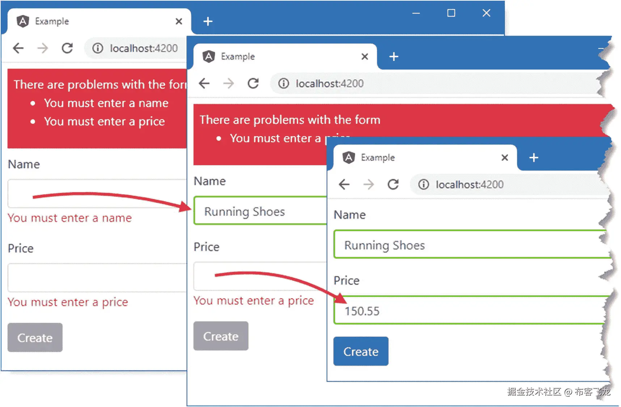Click red "You must enter a price" in middle window

tap(254, 301)
